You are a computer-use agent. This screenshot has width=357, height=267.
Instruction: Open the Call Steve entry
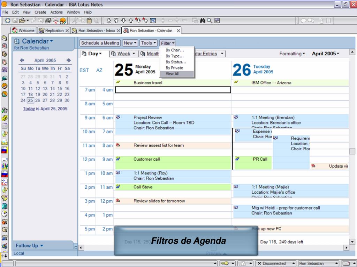(x=173, y=187)
